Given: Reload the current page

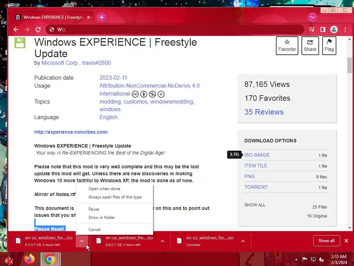Looking at the screenshot, I should pos(38,29).
